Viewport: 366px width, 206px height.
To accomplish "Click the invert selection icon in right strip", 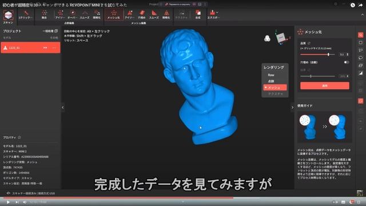I will (x=361, y=73).
